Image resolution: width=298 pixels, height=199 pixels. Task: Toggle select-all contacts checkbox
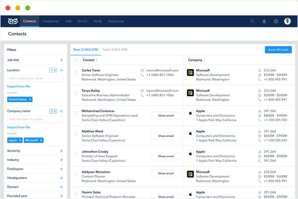[76, 60]
